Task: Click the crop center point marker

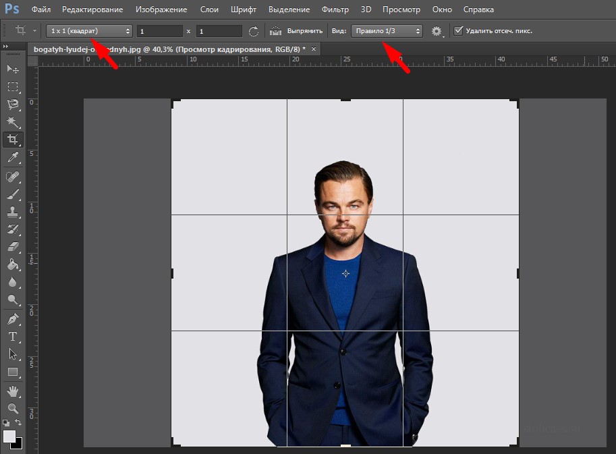Action: pyautogui.click(x=345, y=273)
